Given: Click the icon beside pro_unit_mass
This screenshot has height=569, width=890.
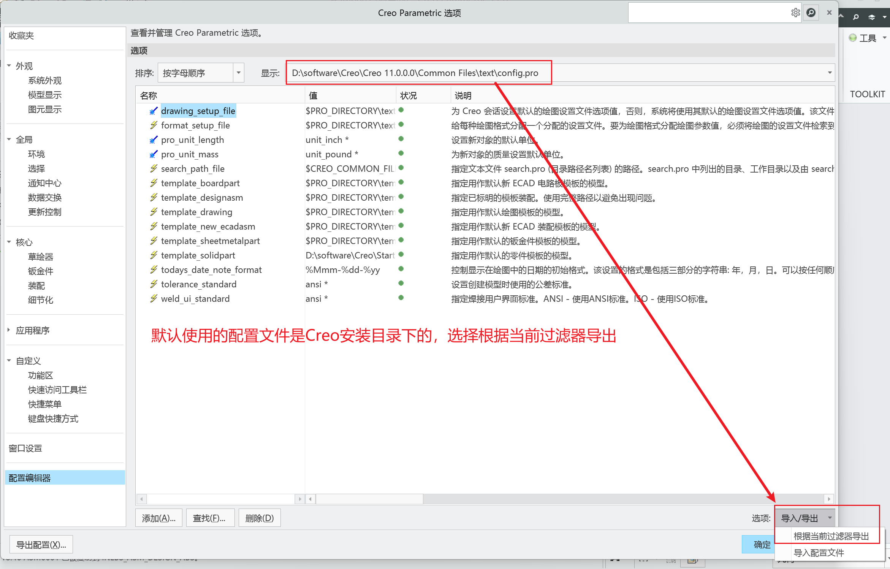Looking at the screenshot, I should tap(154, 154).
